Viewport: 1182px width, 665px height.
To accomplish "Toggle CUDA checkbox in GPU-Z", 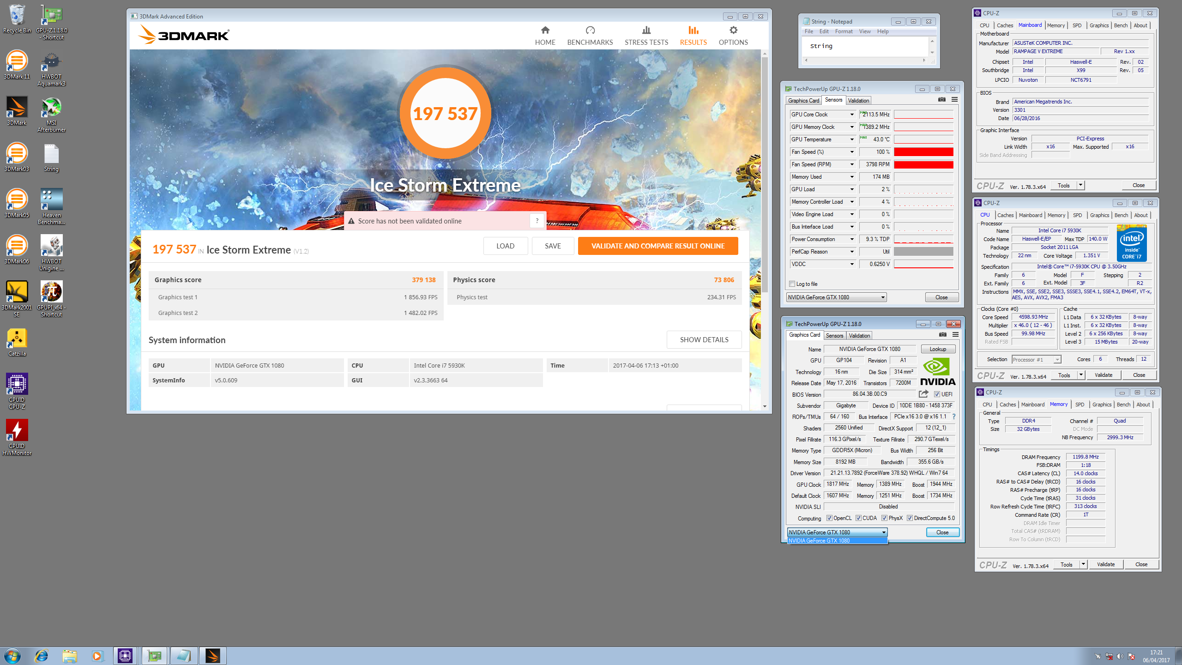I will click(858, 518).
